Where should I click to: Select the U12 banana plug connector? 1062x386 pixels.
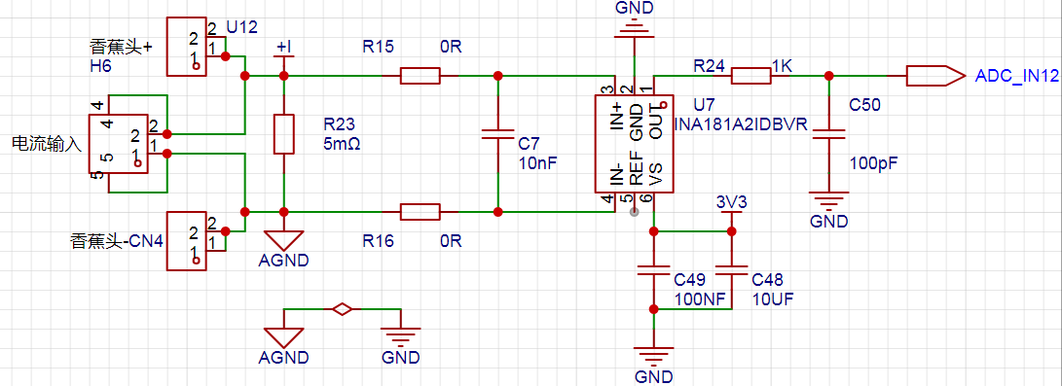tap(186, 46)
